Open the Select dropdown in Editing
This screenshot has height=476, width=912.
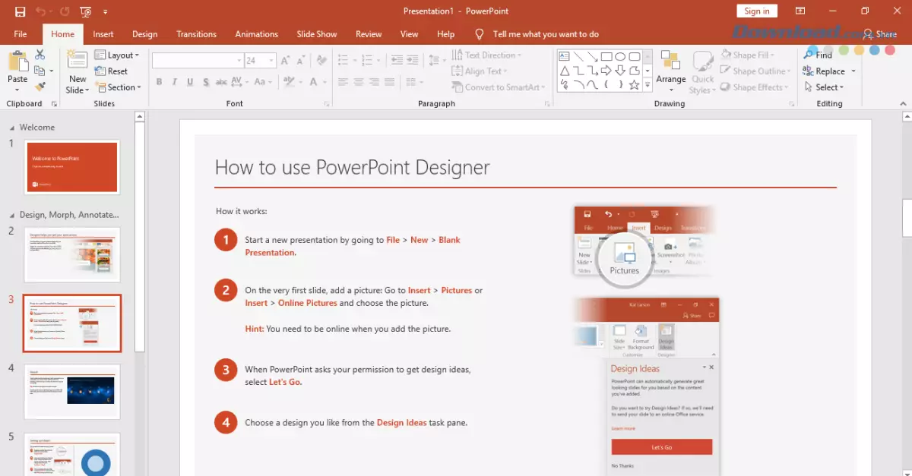pyautogui.click(x=824, y=87)
